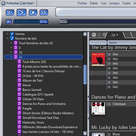Mute audio with the speaker icon

9,21
